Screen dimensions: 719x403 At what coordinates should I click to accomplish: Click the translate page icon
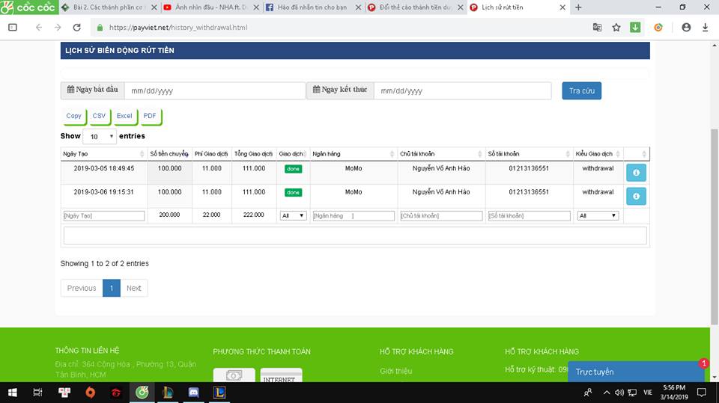(x=597, y=28)
